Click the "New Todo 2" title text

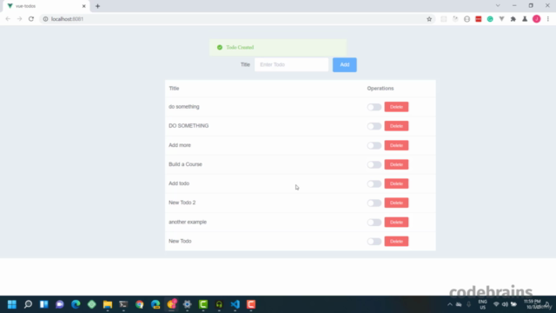click(x=182, y=203)
